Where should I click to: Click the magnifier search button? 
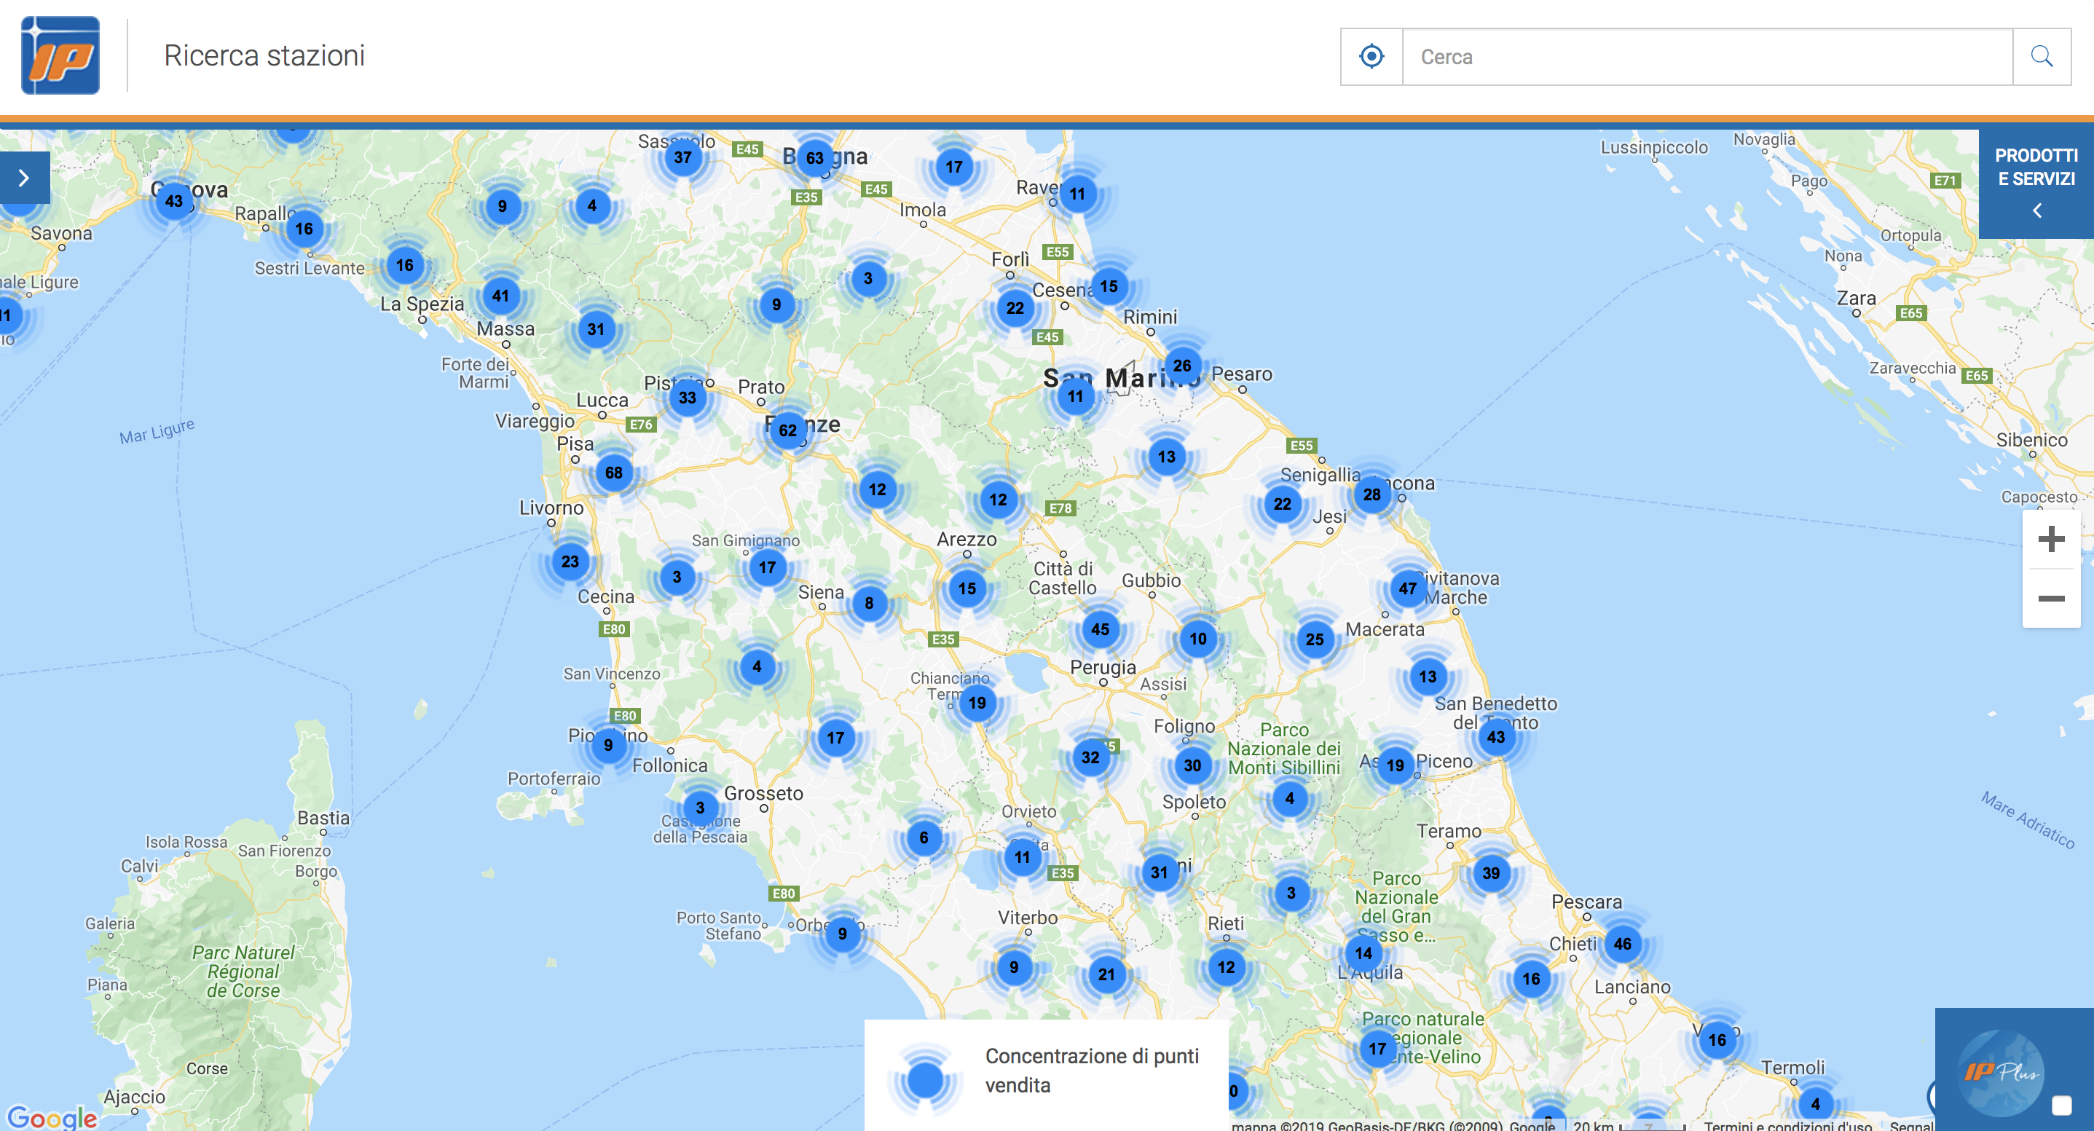[x=2042, y=56]
